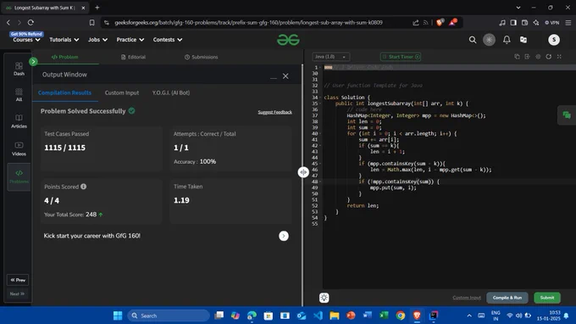
Task: Open Brave Wallet icon
Action: tap(524, 22)
